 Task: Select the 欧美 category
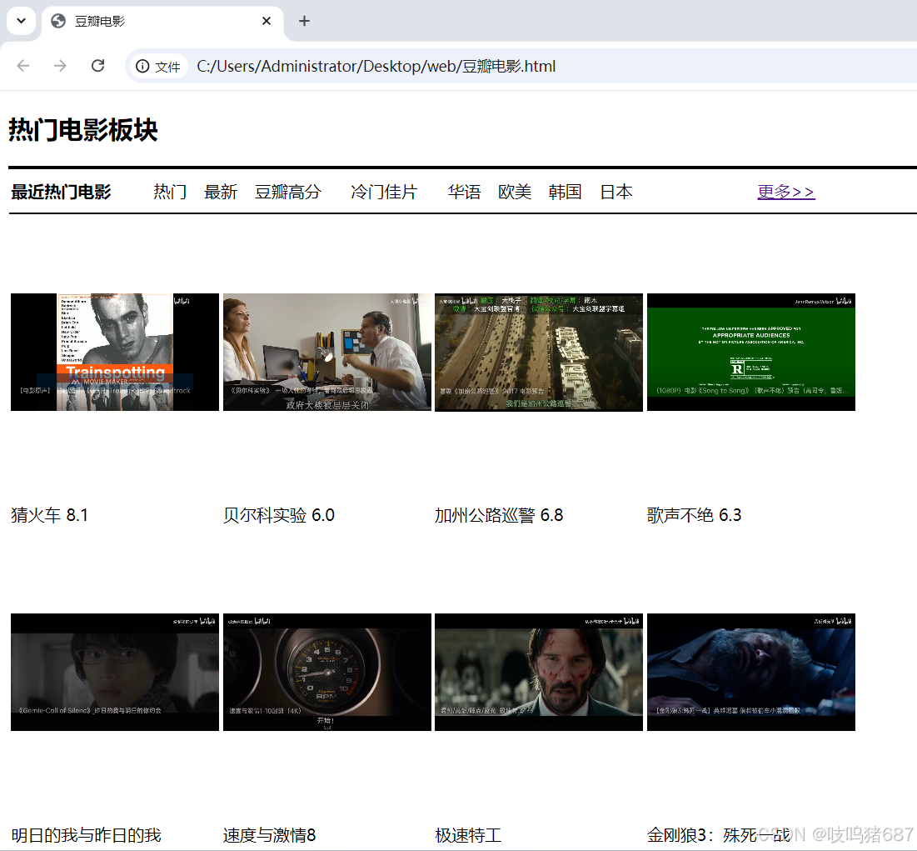(515, 192)
